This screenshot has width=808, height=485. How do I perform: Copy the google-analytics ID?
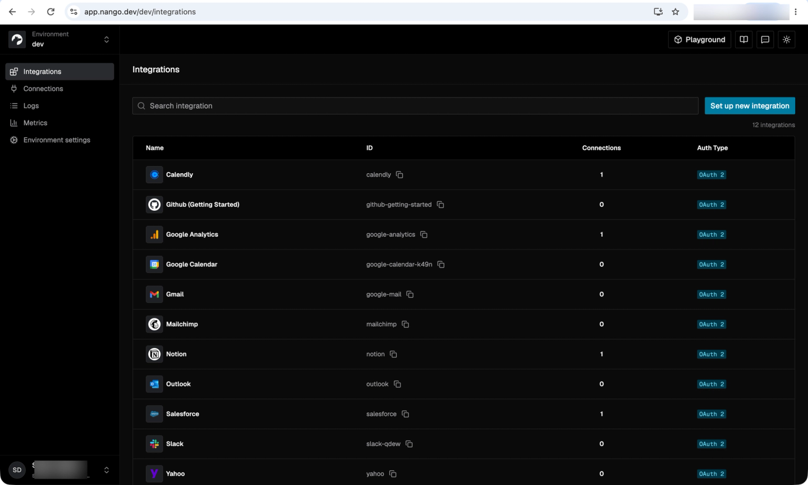click(x=424, y=234)
